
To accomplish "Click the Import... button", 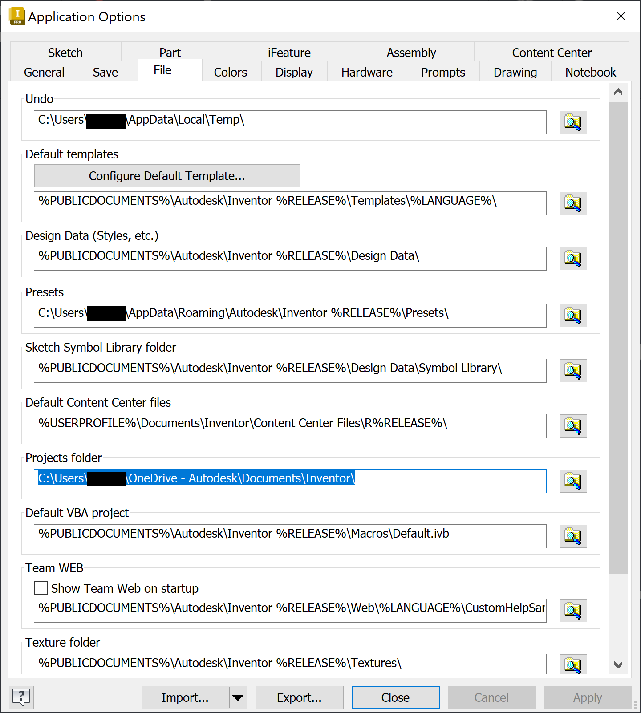I will (185, 697).
